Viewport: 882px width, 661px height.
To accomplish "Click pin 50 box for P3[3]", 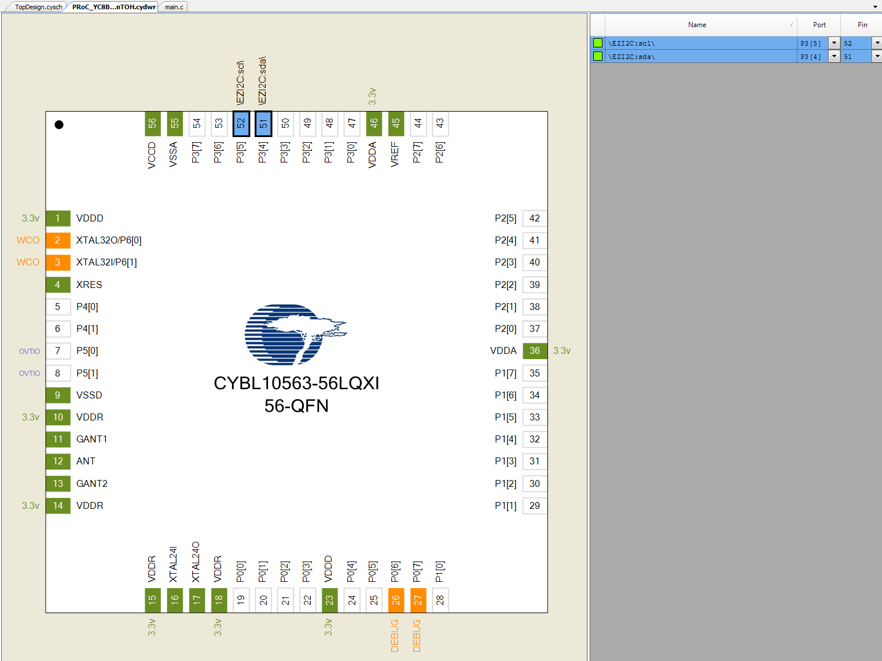I will [x=285, y=124].
